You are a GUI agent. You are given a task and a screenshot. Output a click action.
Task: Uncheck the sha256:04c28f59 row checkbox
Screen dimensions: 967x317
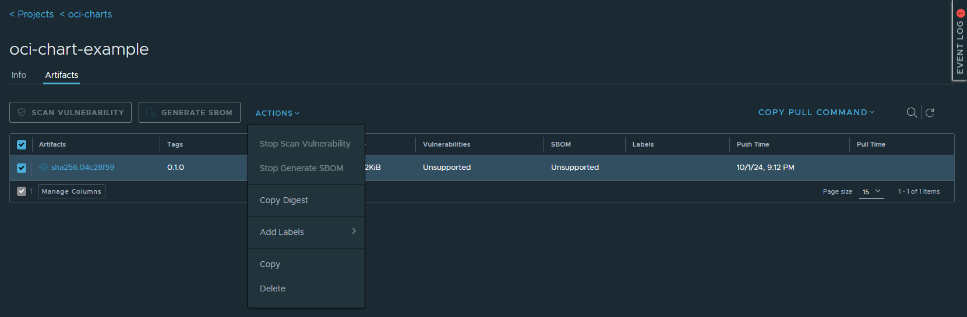click(22, 168)
